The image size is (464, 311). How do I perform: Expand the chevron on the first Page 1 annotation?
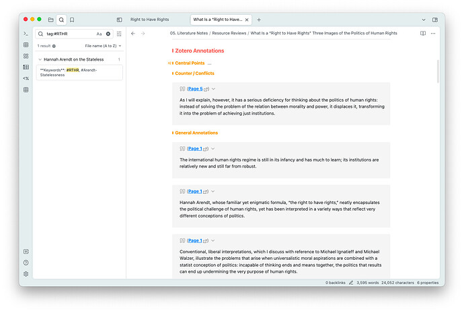212,149
